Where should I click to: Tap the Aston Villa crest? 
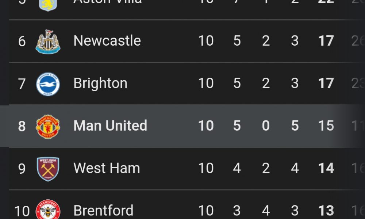coord(48,4)
